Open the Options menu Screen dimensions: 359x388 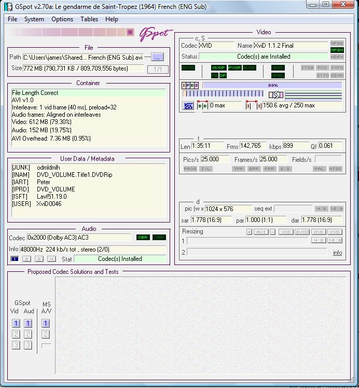pyautogui.click(x=62, y=19)
